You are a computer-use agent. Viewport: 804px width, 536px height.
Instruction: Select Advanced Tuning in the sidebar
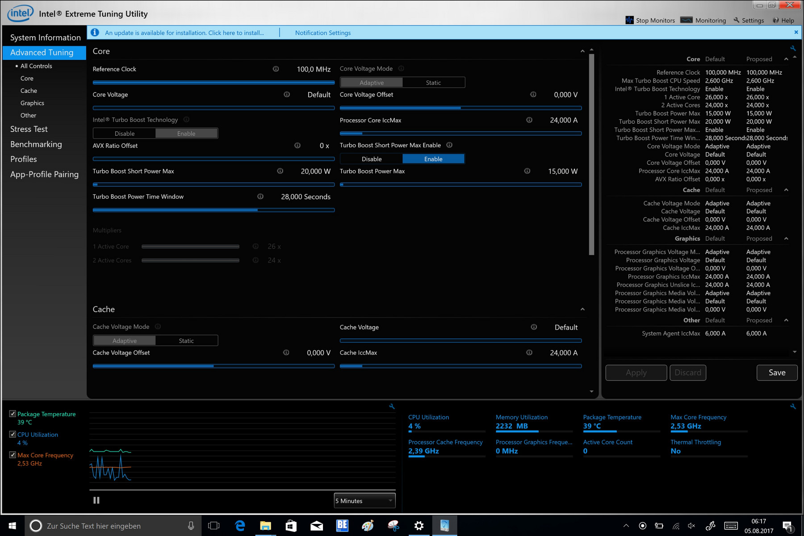click(x=44, y=52)
